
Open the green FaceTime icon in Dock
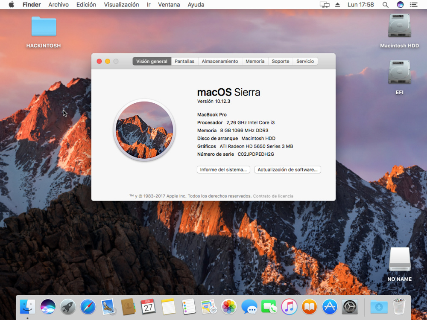pyautogui.click(x=269, y=306)
